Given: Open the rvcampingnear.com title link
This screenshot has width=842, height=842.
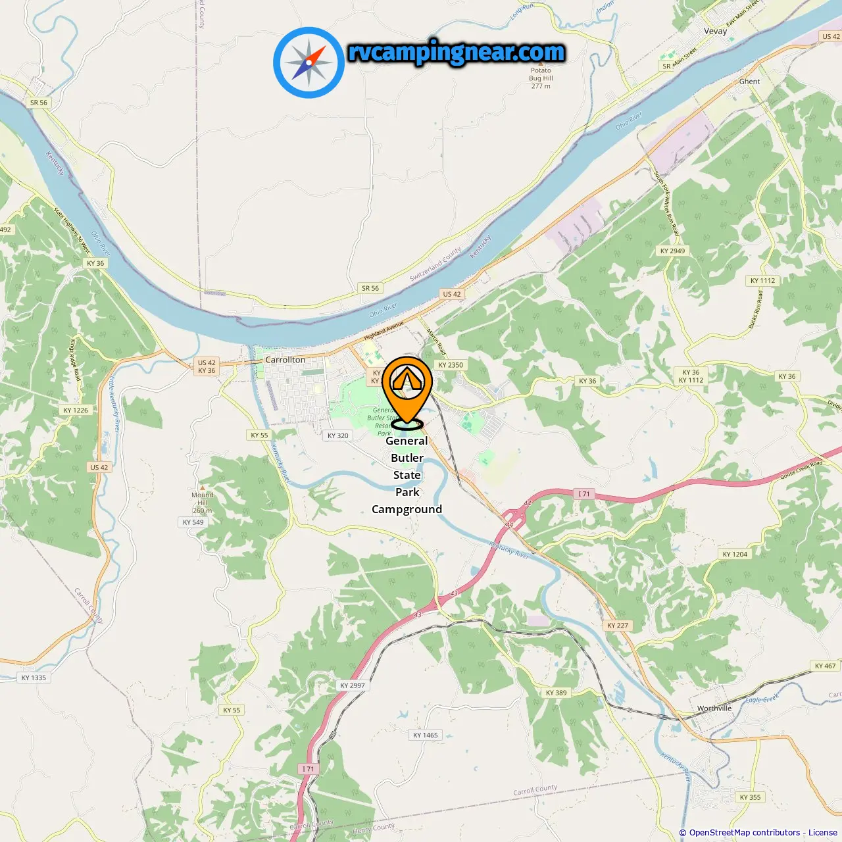Looking at the screenshot, I should coord(457,52).
